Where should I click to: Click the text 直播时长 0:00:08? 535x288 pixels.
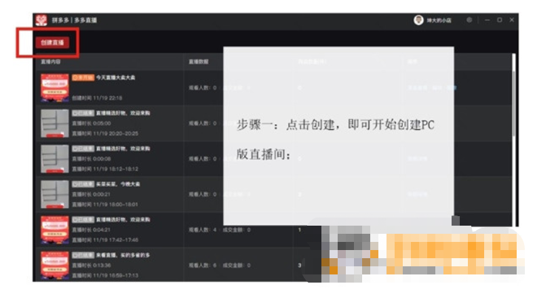tap(92, 159)
